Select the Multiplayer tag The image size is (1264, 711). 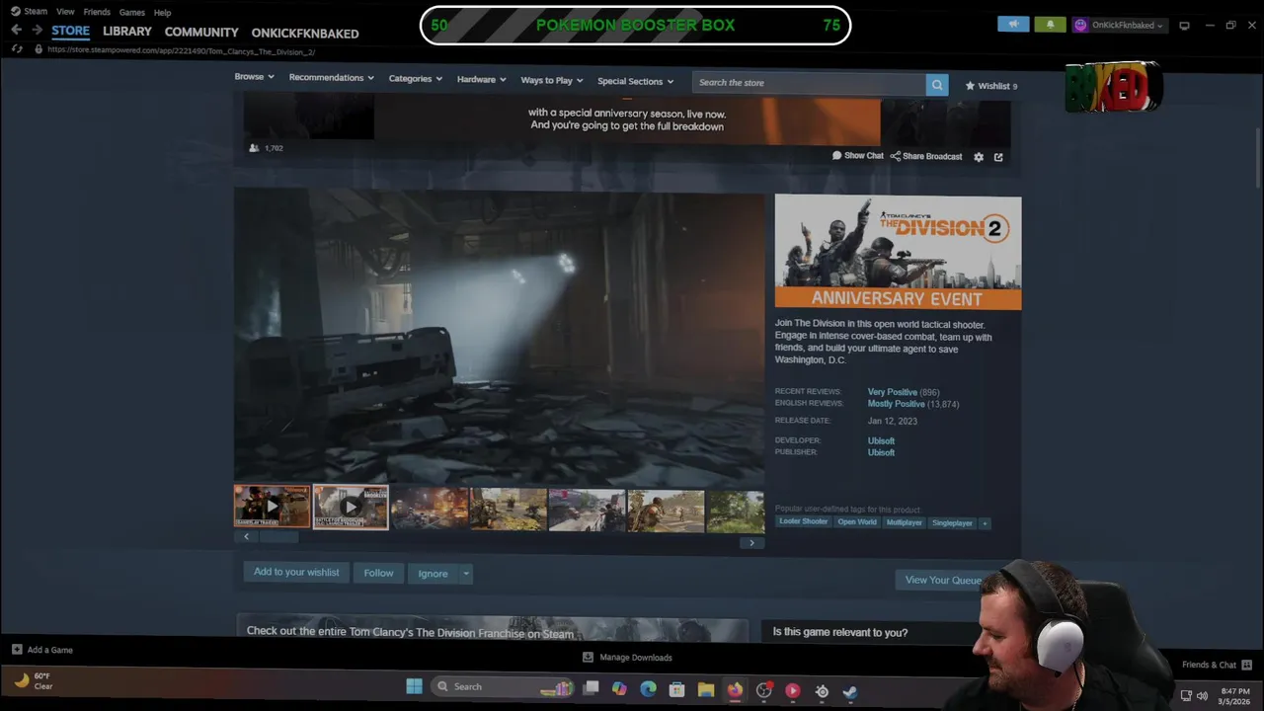coord(904,522)
